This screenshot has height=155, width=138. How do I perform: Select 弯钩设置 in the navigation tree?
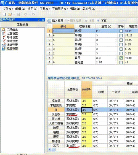tap(12, 37)
